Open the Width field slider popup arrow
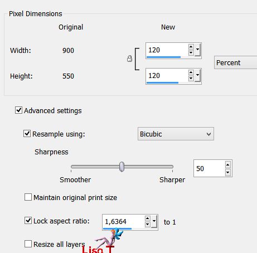 click(x=197, y=50)
